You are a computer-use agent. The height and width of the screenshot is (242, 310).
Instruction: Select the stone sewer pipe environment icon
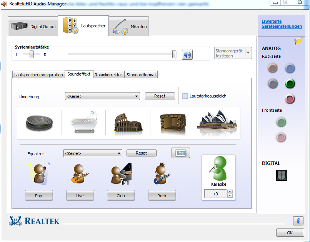pyautogui.click(x=39, y=123)
